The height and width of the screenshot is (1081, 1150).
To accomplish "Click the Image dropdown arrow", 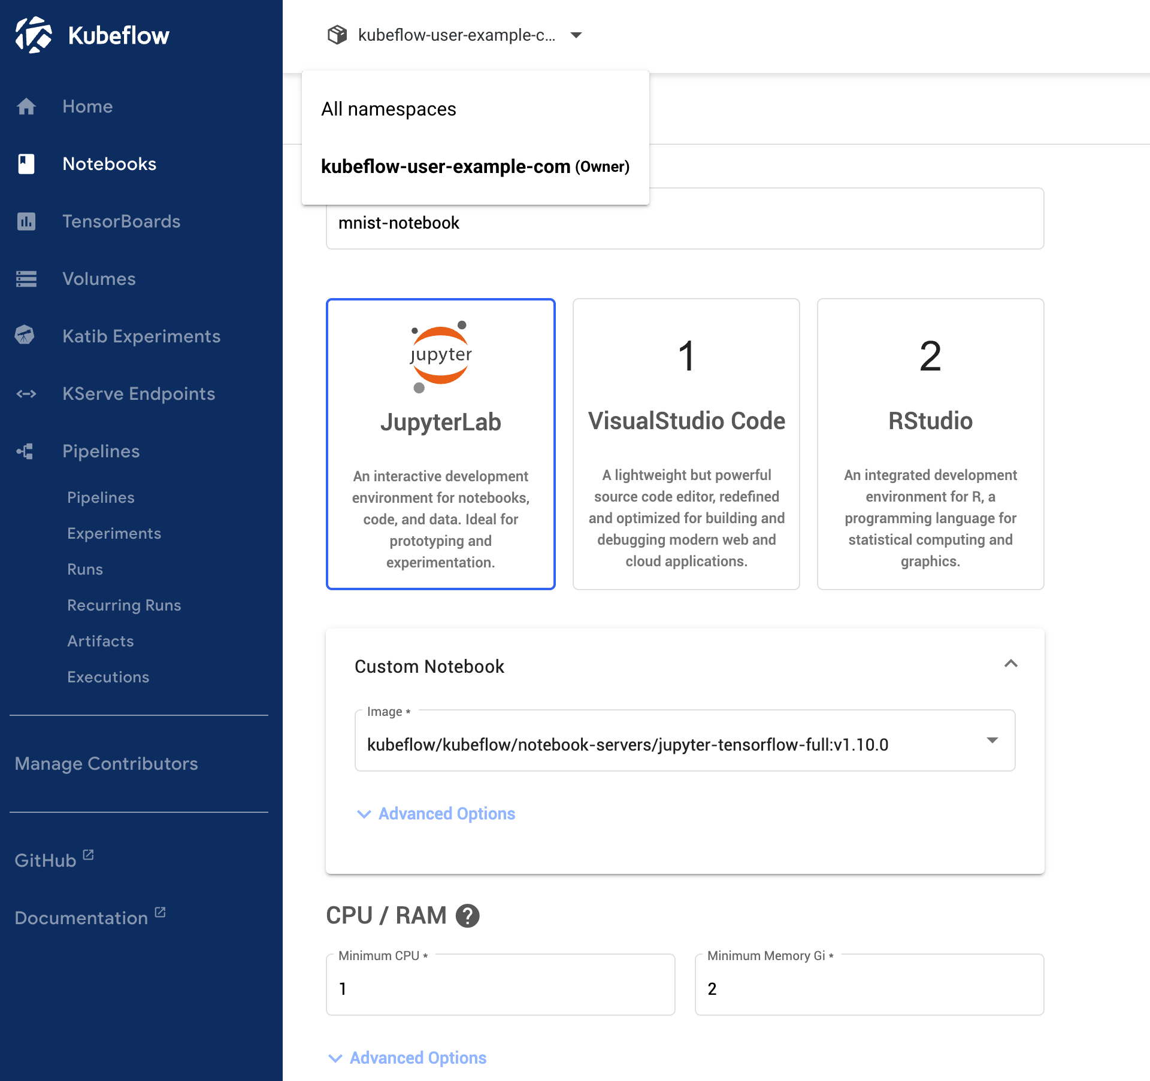I will pos(992,741).
